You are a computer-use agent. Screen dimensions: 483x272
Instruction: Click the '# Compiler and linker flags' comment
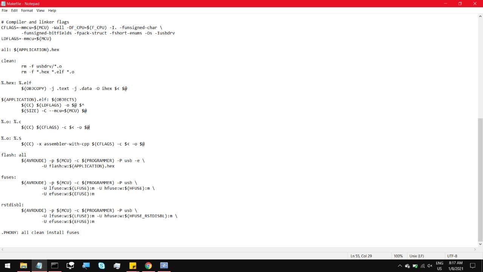tap(35, 22)
